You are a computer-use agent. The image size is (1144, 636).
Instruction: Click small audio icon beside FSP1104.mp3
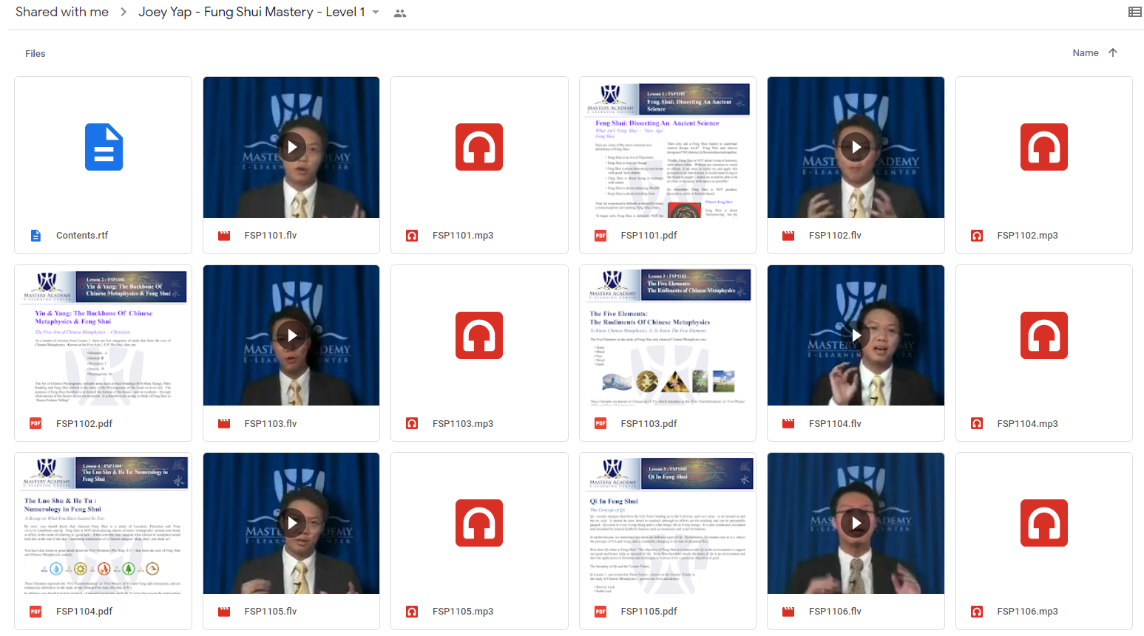click(x=977, y=423)
